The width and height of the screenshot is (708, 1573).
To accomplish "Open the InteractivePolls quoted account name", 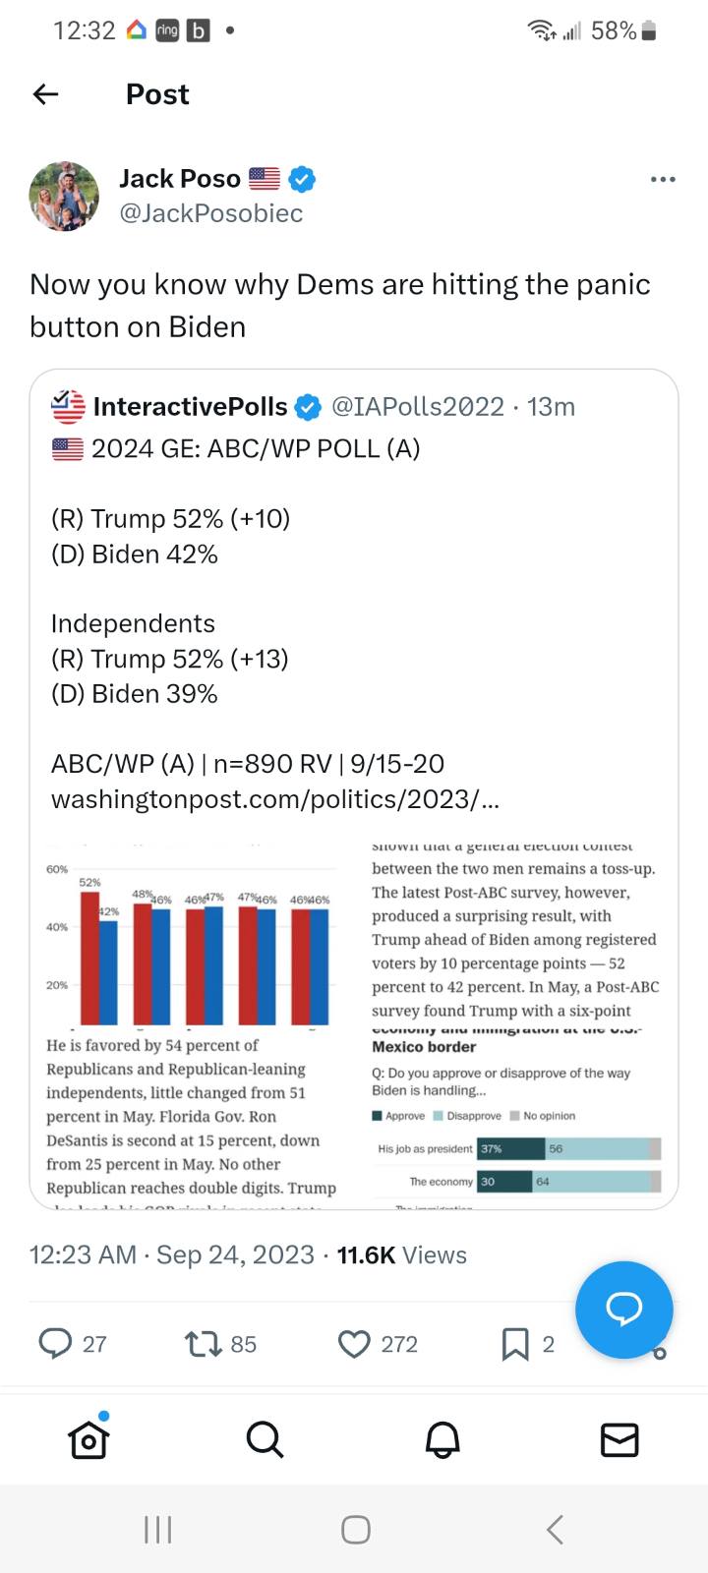I will [191, 406].
